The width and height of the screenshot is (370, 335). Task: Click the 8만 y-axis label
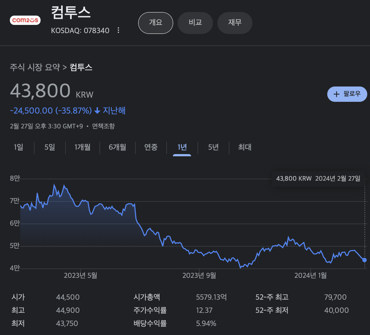click(15, 178)
